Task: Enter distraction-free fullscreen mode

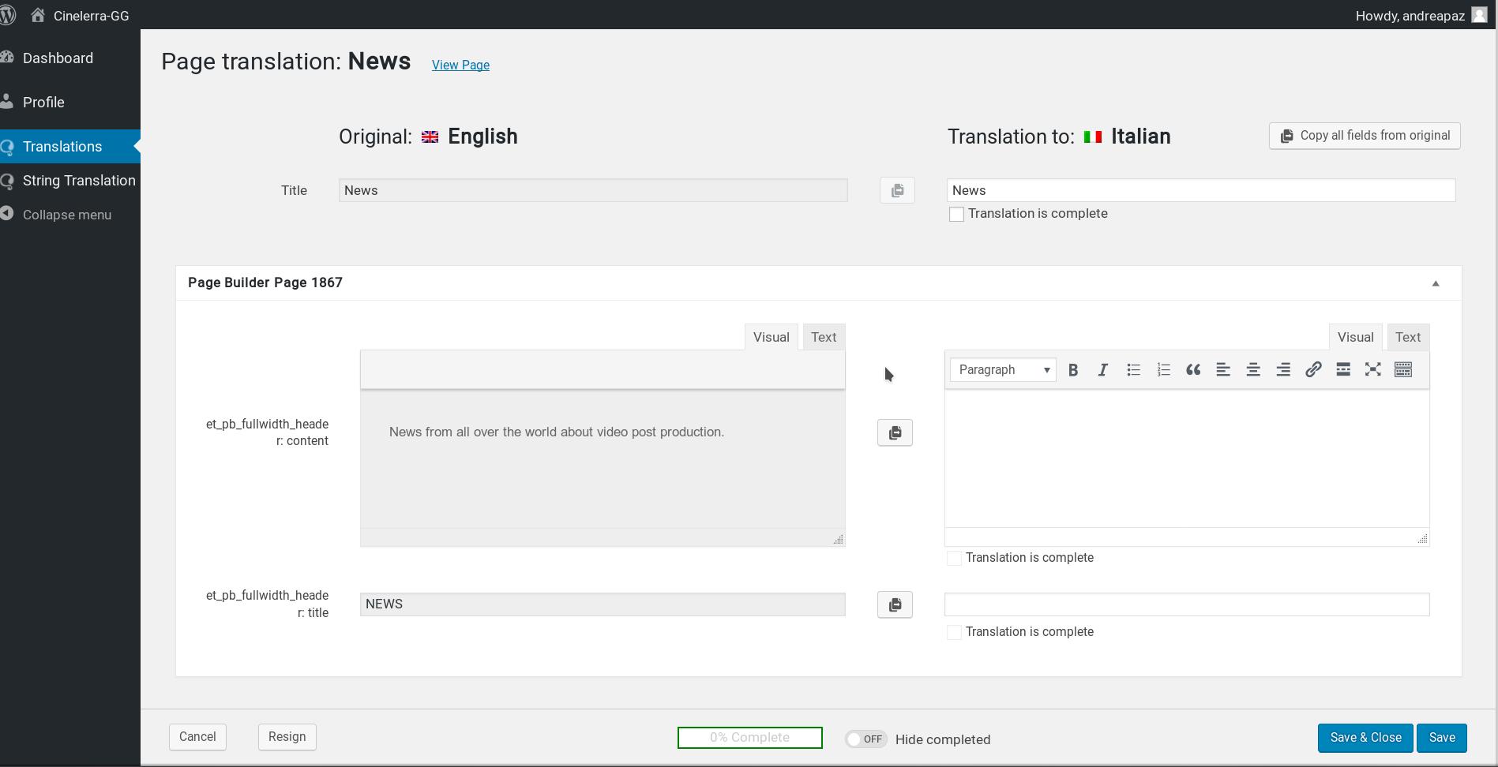Action: click(x=1373, y=370)
